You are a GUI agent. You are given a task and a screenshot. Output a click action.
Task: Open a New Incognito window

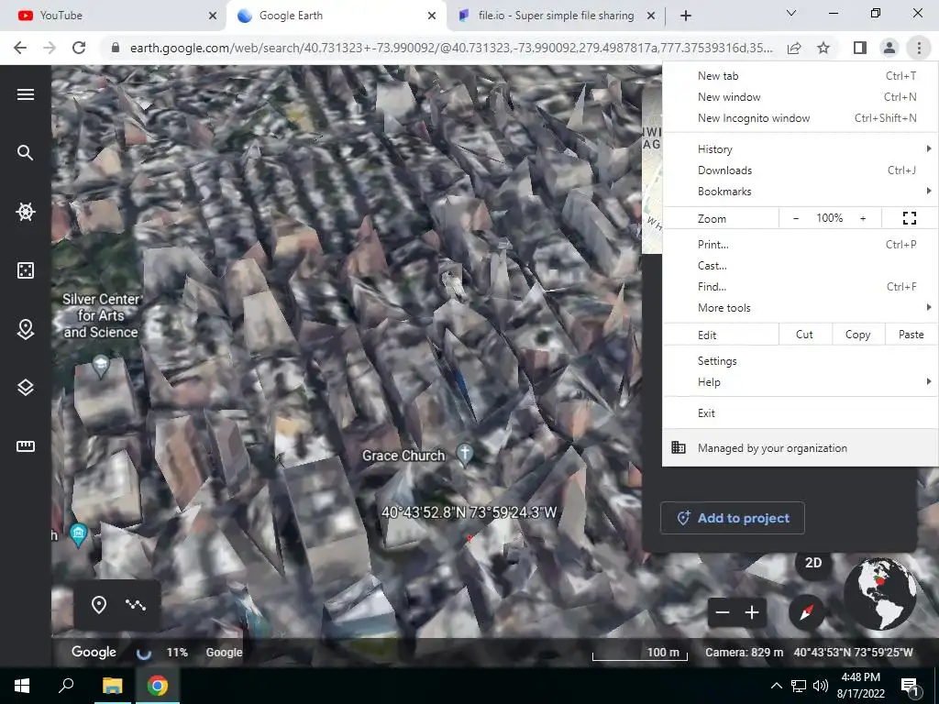pos(800,118)
